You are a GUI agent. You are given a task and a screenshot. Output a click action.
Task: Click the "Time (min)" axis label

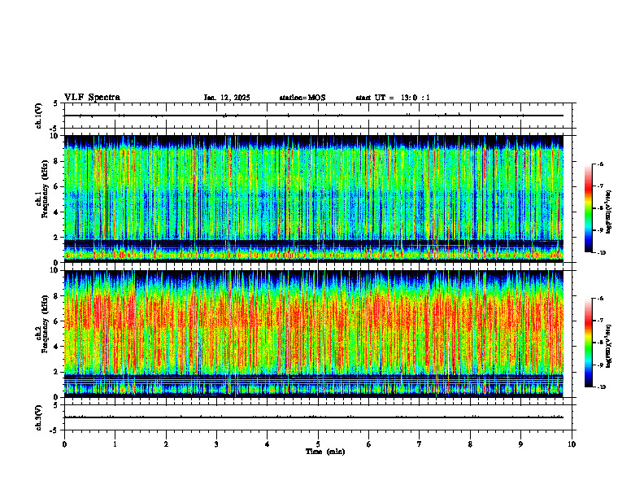click(325, 452)
